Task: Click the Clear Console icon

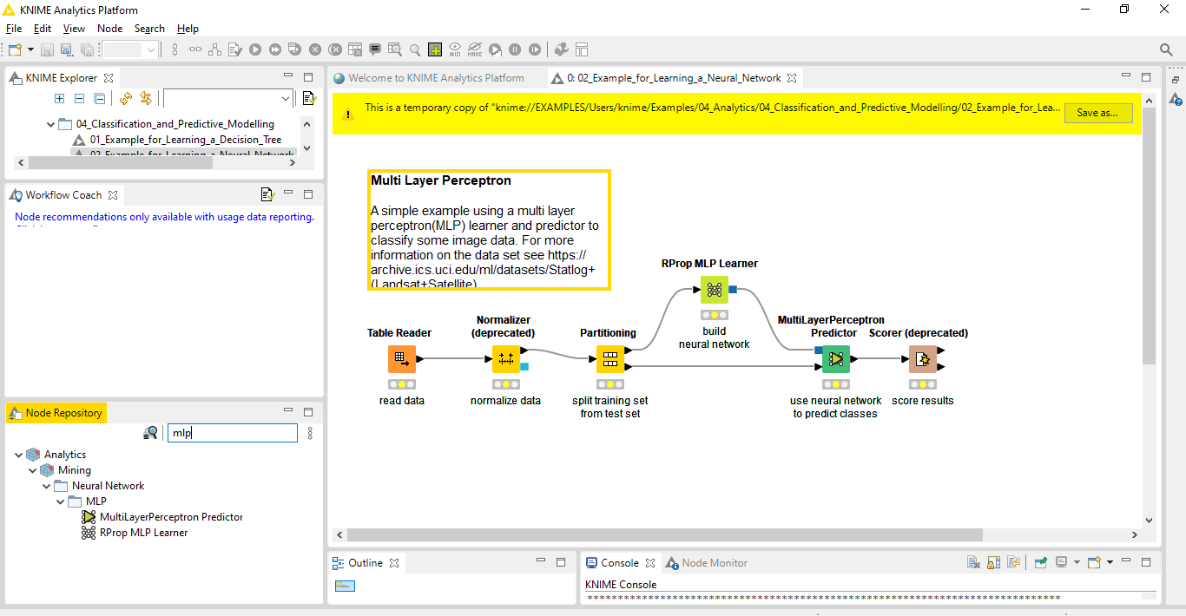Action: tap(974, 563)
